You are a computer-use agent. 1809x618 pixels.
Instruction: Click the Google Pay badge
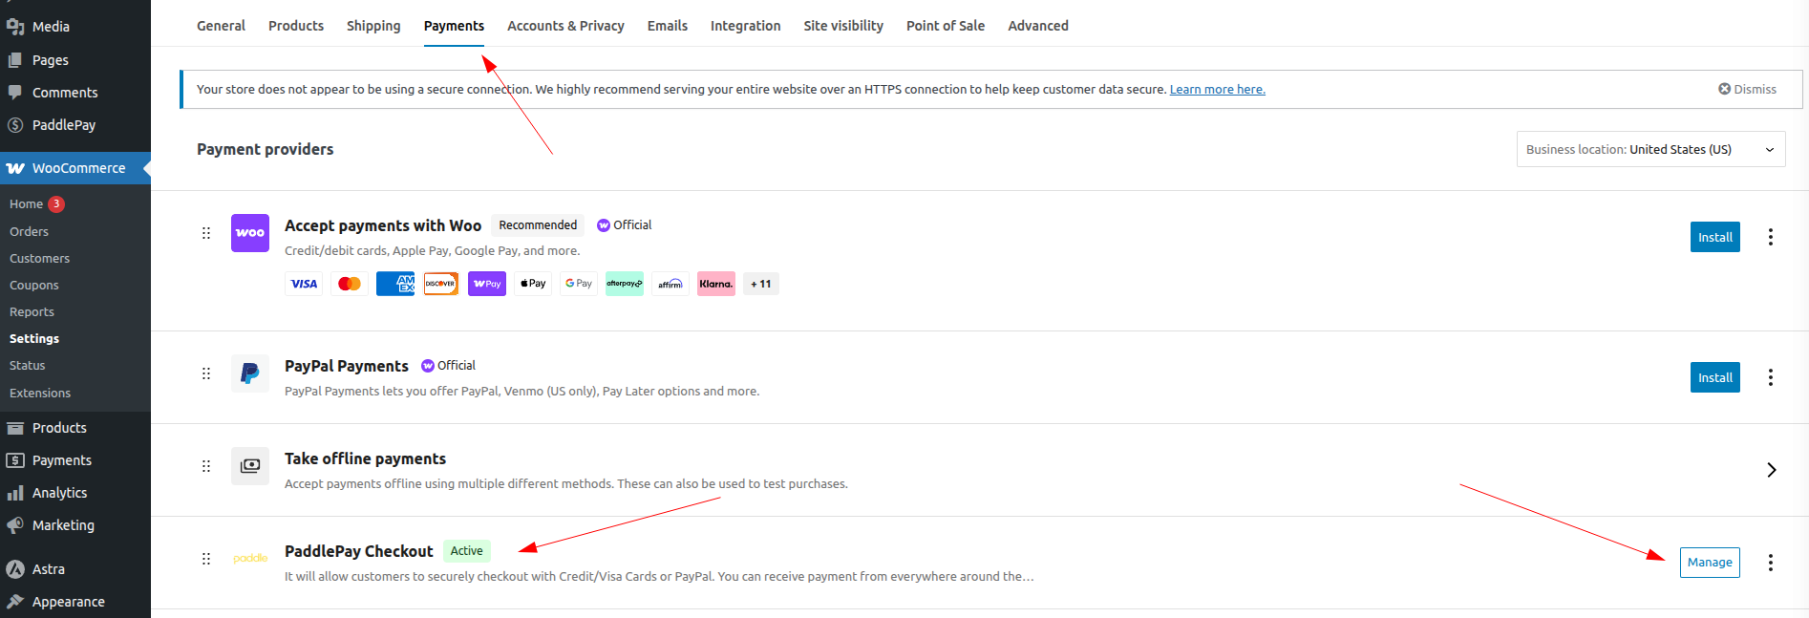(x=579, y=284)
